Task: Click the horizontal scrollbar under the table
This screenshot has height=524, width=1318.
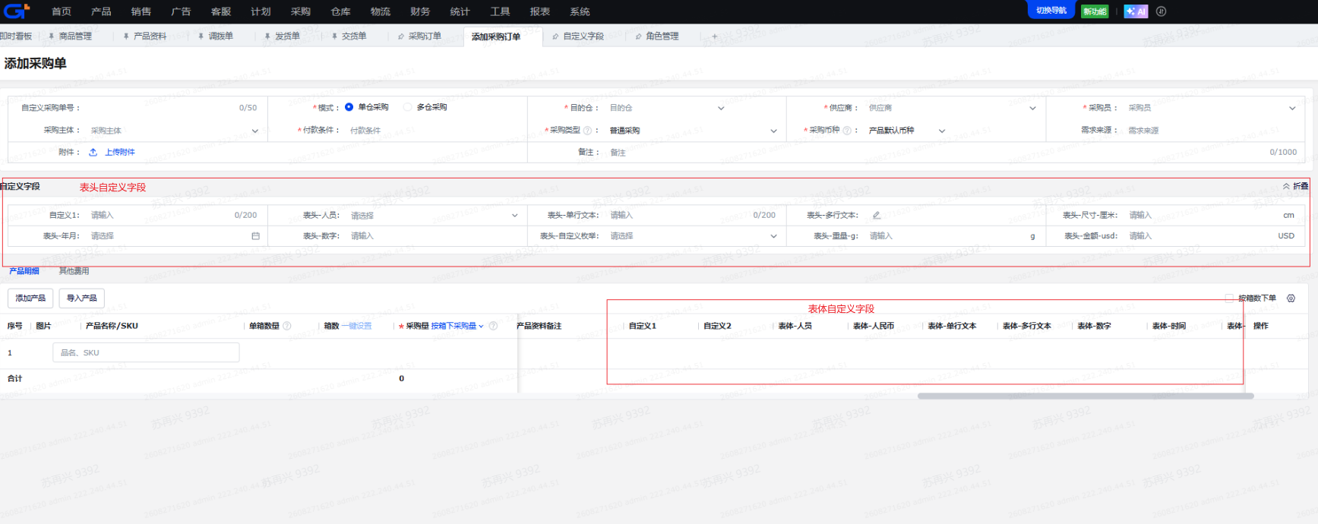Action: pos(1086,396)
